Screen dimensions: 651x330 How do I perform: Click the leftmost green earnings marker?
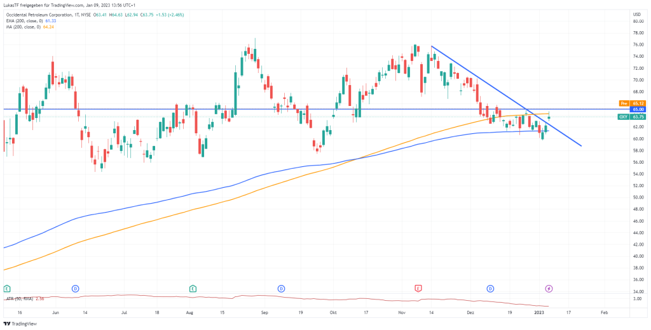(7, 289)
